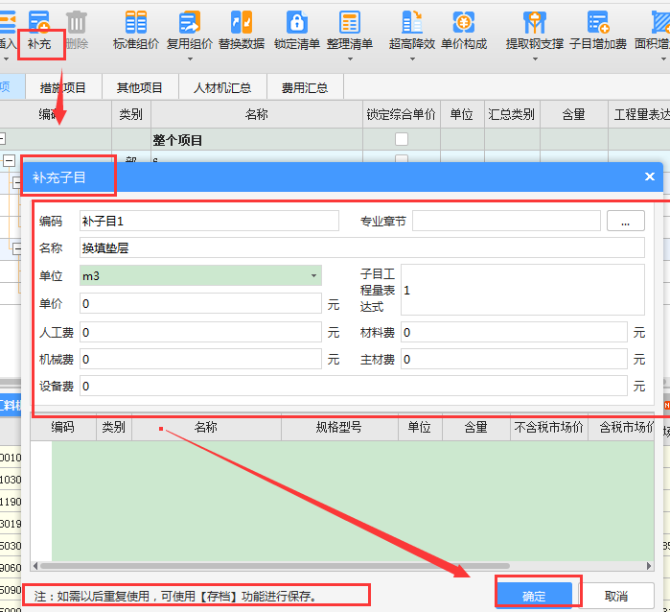Click the 取消 button
This screenshot has width=670, height=612.
coord(616,596)
